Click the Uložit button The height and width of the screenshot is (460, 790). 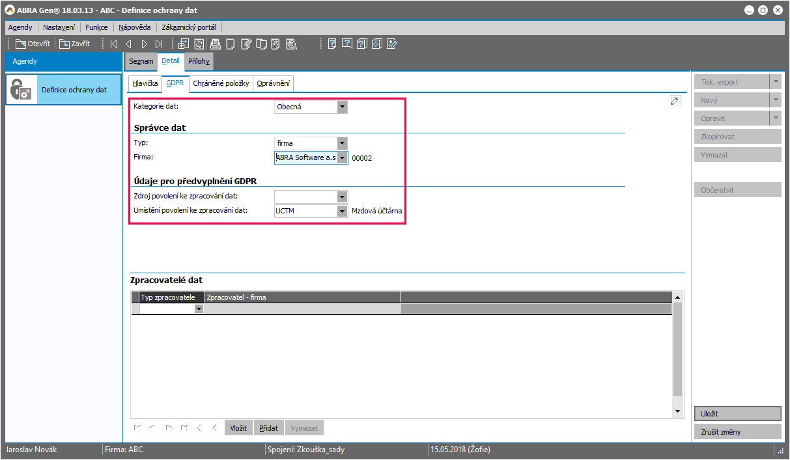click(737, 414)
